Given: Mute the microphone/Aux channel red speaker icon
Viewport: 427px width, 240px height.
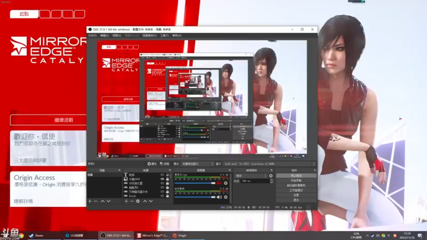Looking at the screenshot, I should coord(219,183).
